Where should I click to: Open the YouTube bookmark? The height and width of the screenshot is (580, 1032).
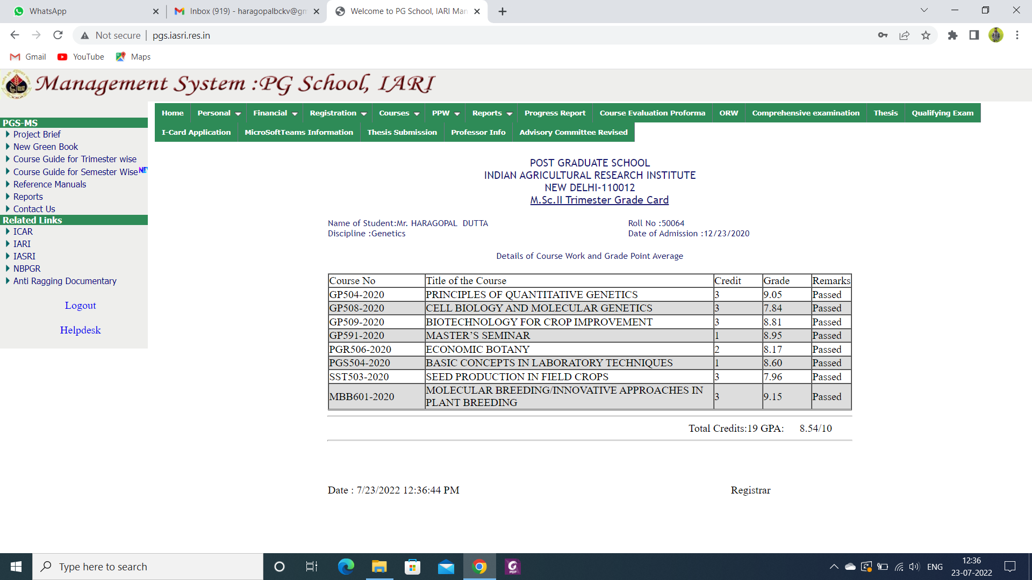(x=81, y=57)
